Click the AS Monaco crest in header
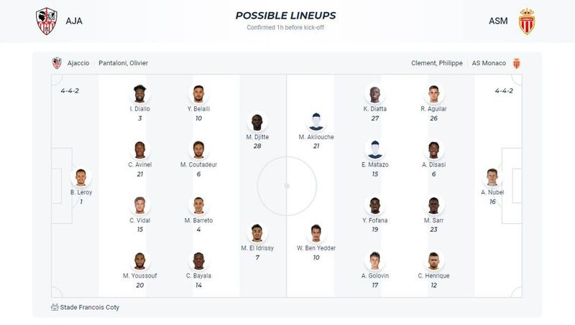 pyautogui.click(x=527, y=22)
